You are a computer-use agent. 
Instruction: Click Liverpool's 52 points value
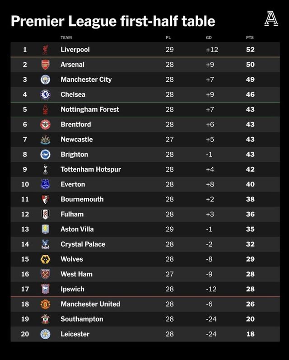tap(250, 50)
